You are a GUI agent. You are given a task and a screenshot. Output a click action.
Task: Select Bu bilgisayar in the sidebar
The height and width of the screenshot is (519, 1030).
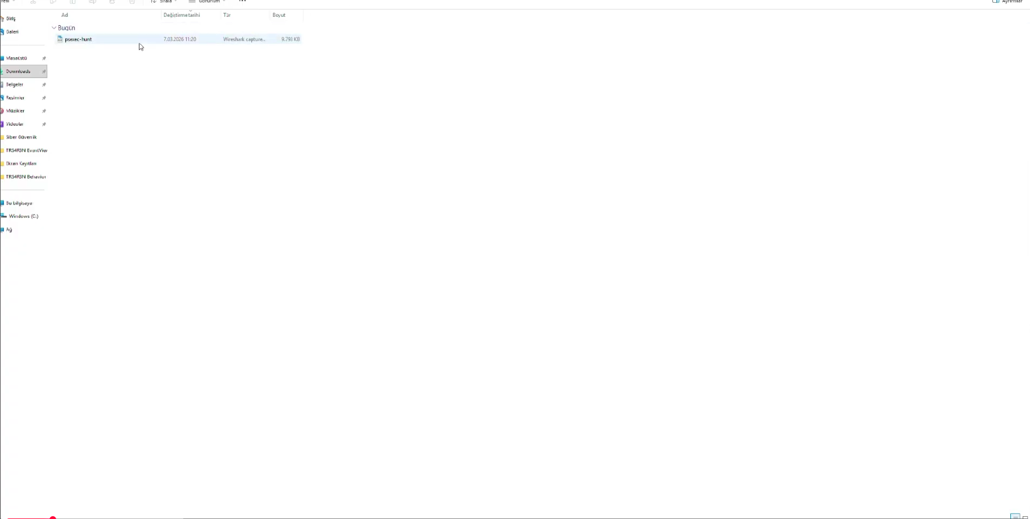click(19, 203)
